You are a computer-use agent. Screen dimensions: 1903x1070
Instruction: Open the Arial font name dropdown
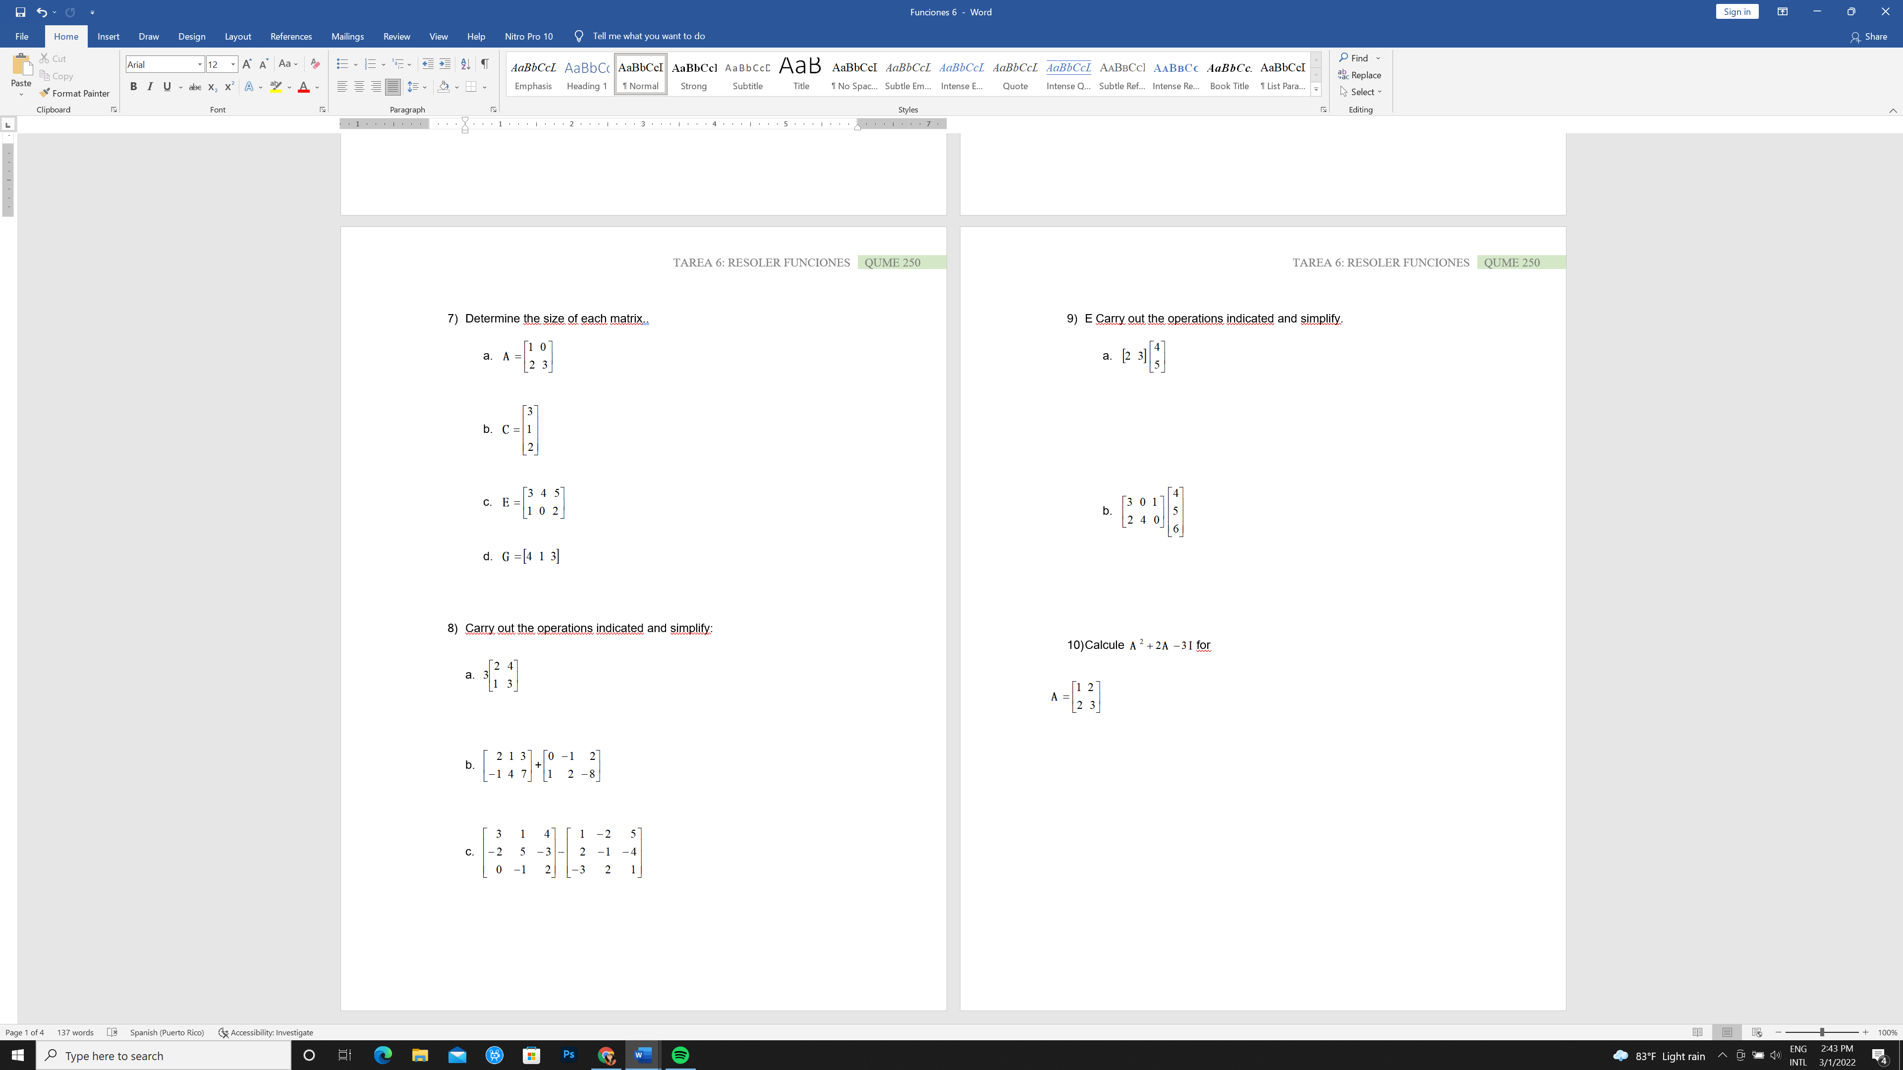[199, 64]
